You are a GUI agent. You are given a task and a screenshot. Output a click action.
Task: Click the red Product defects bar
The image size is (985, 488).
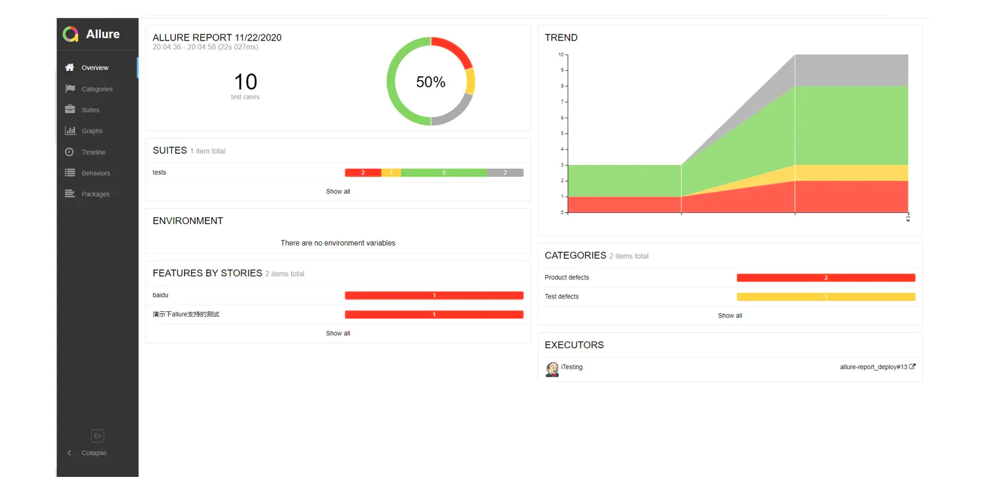826,278
